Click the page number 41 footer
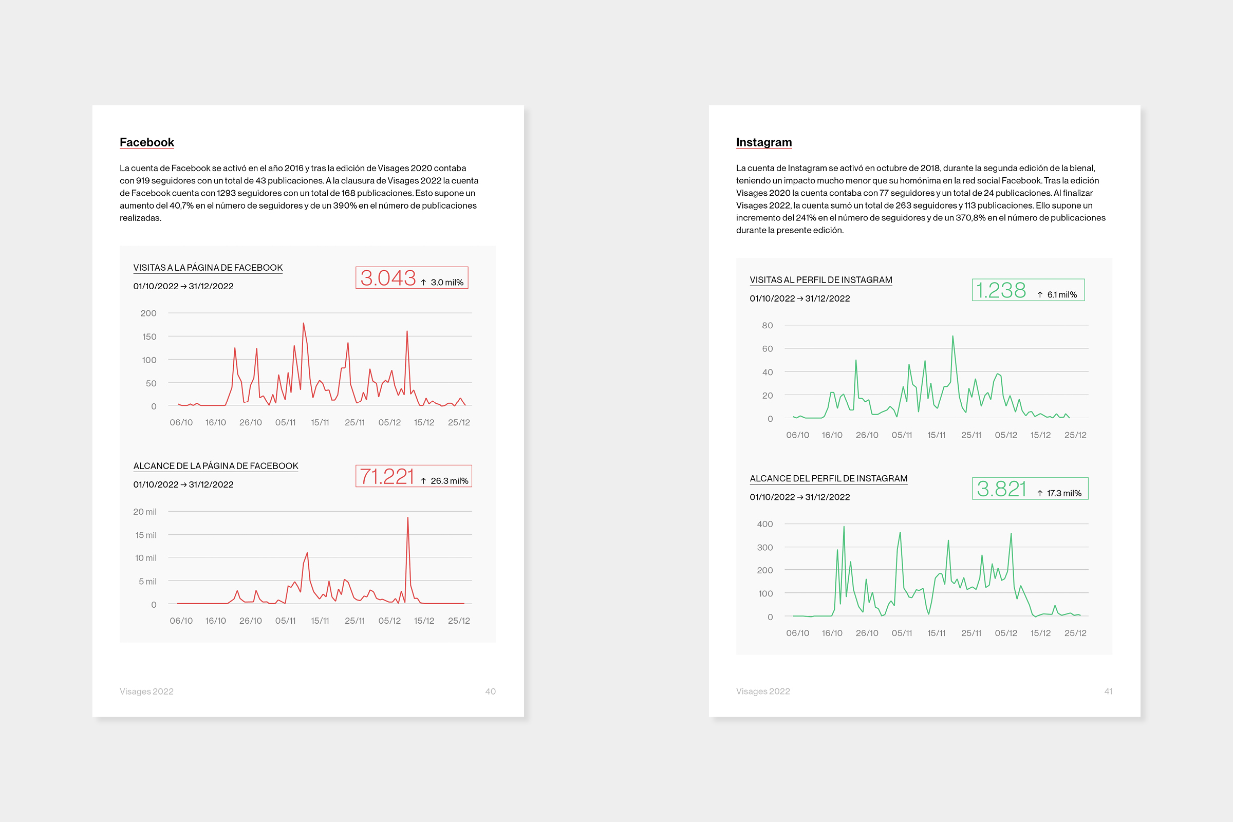Viewport: 1233px width, 822px height. [x=1108, y=692]
